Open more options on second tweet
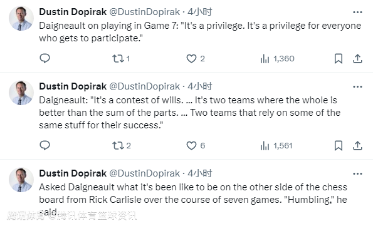 (357, 87)
